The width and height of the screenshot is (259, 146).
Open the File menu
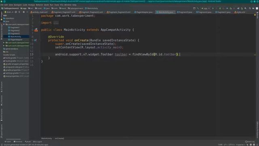[2, 5]
